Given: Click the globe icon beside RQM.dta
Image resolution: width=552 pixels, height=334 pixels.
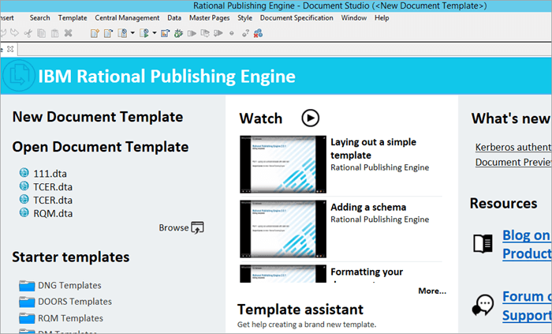Looking at the screenshot, I should (24, 212).
